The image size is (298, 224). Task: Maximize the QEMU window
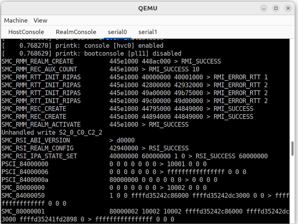[276, 8]
